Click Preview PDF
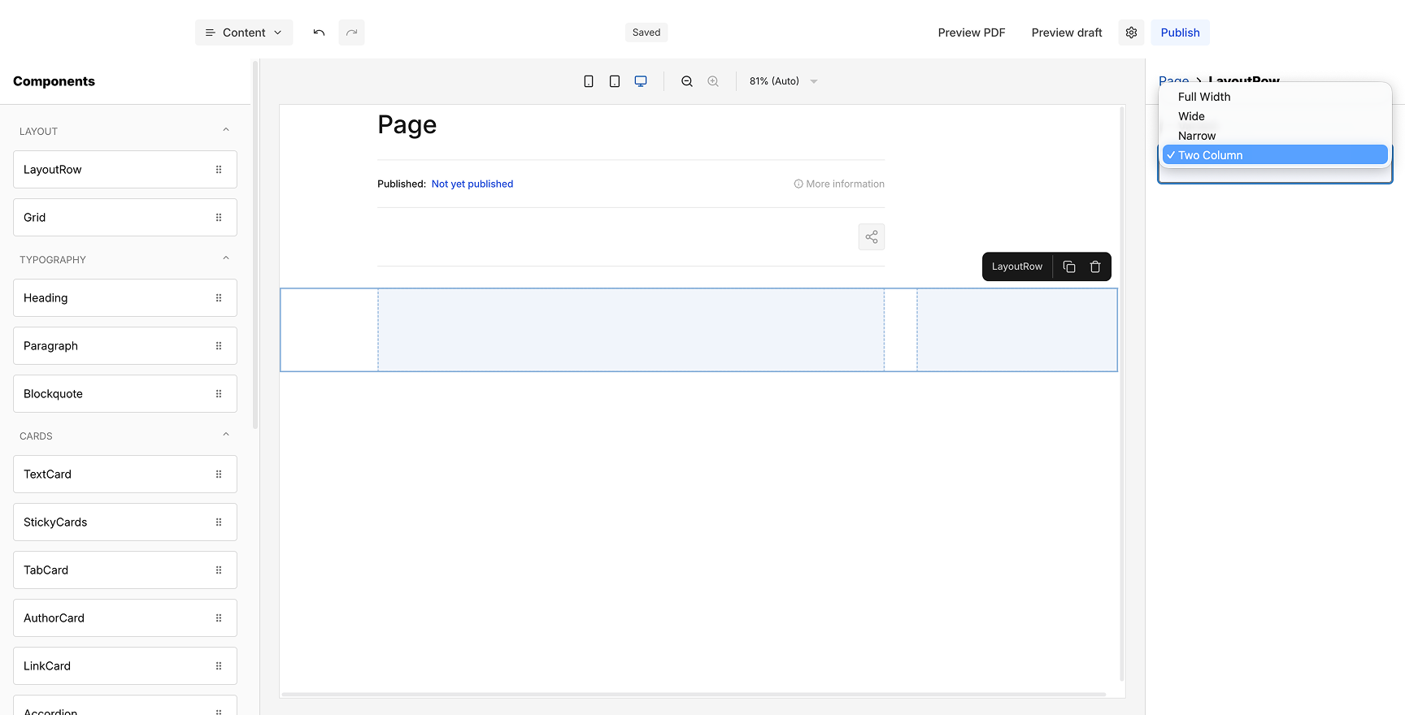Image resolution: width=1405 pixels, height=715 pixels. pos(972,32)
